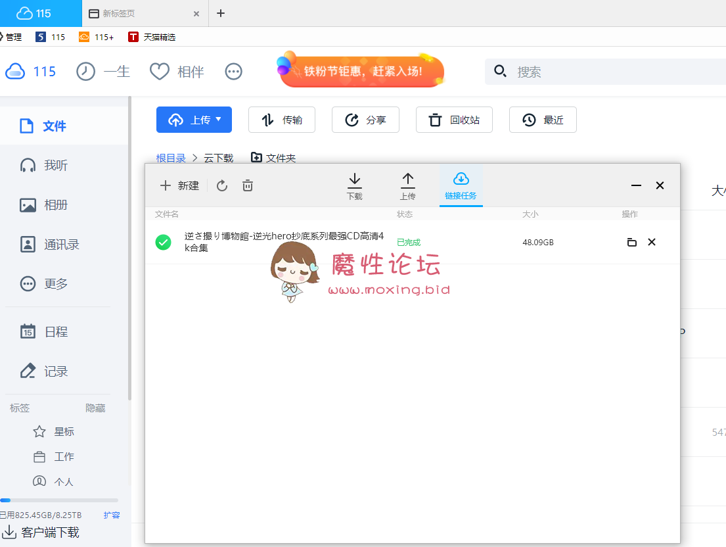Click the refresh icon in task toolbar

222,186
